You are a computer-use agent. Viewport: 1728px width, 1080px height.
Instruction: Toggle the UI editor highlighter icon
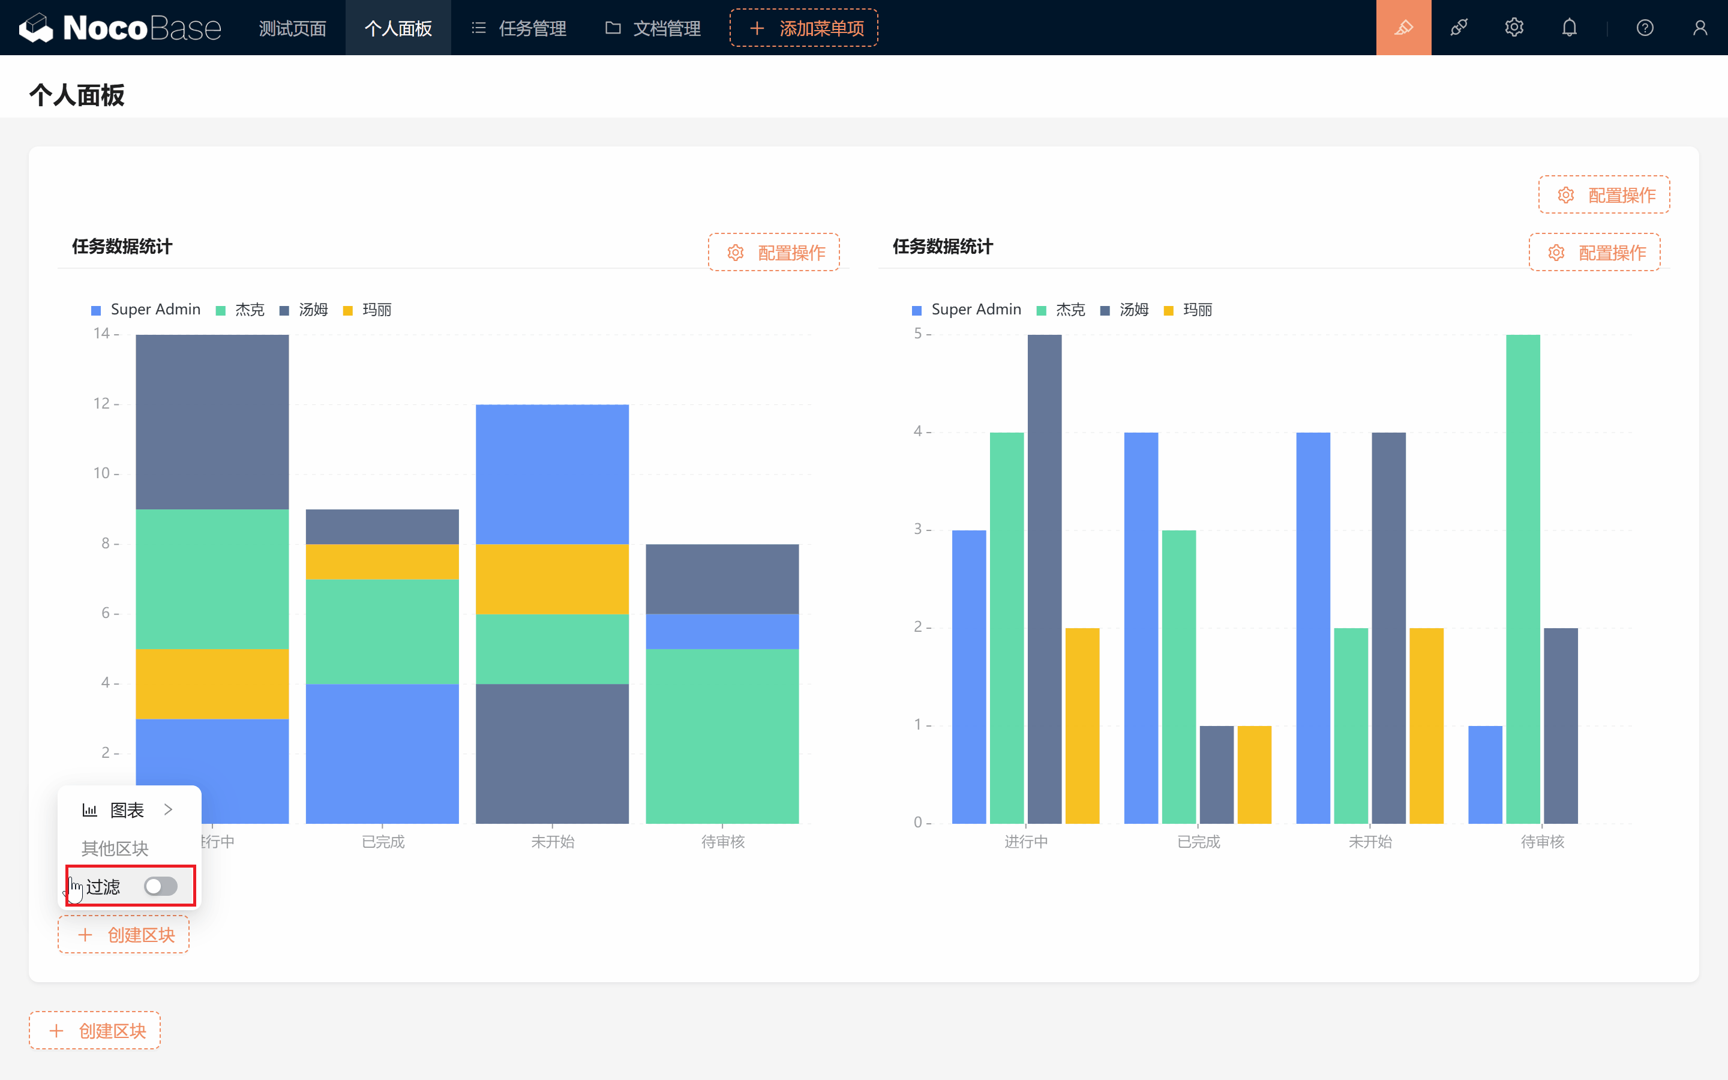(x=1404, y=28)
